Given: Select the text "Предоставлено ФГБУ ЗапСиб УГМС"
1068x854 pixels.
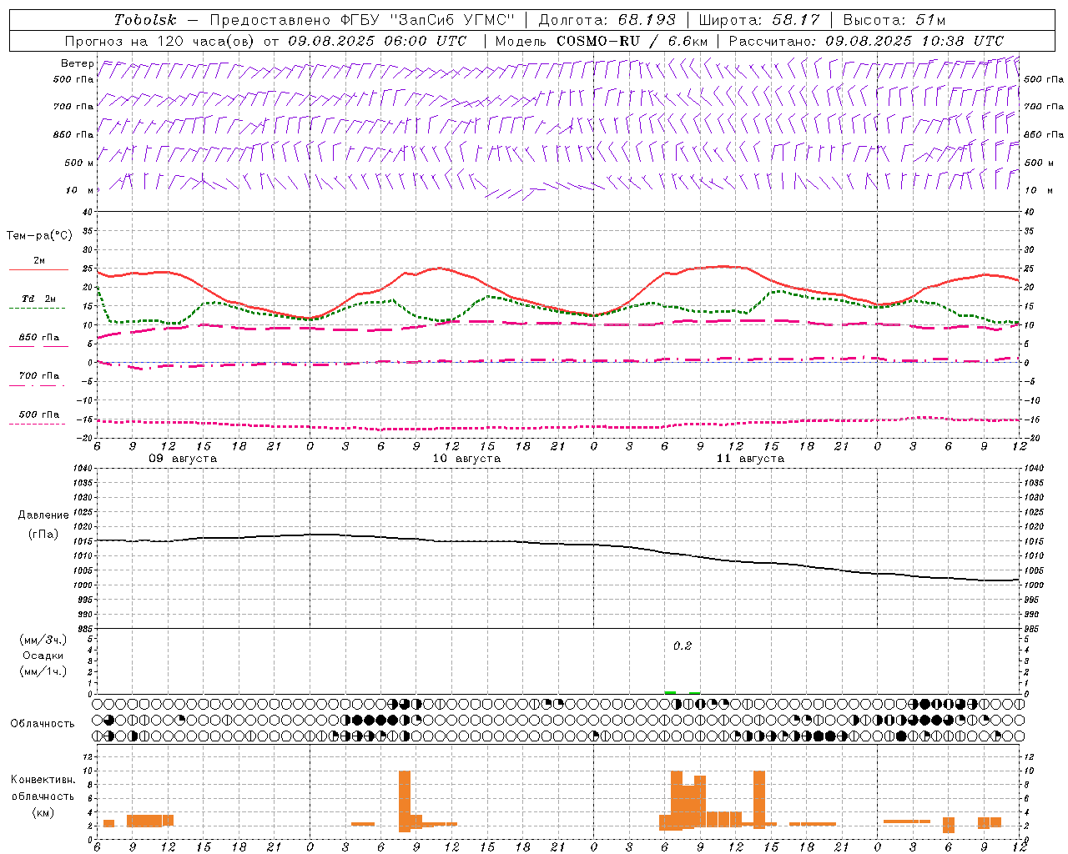Looking at the screenshot, I should (x=363, y=20).
